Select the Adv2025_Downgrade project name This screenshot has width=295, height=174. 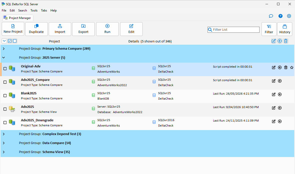point(37,120)
